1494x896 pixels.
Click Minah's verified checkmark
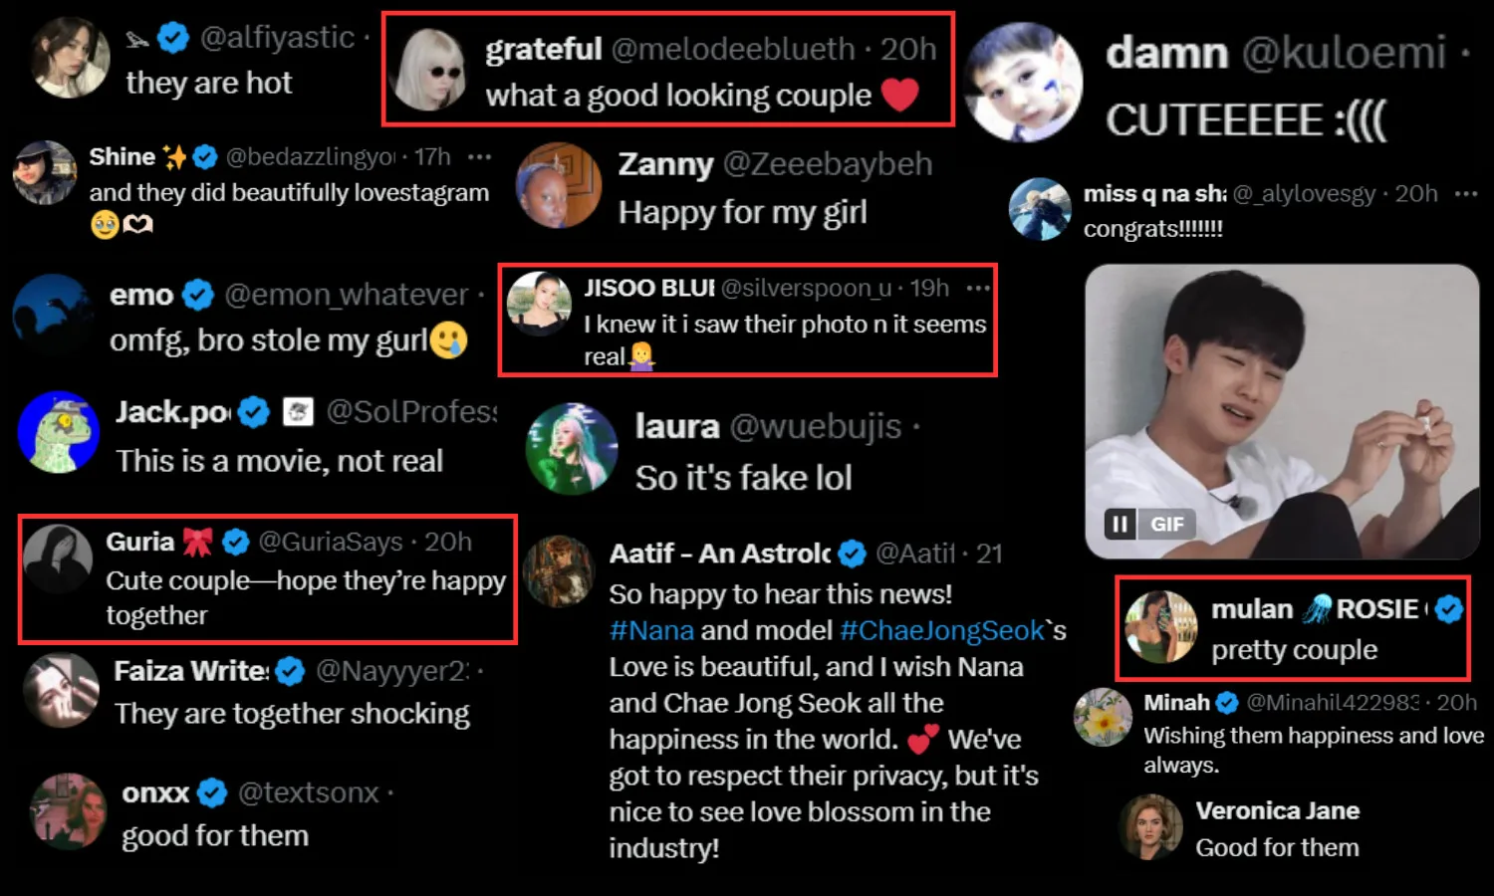(x=1227, y=703)
